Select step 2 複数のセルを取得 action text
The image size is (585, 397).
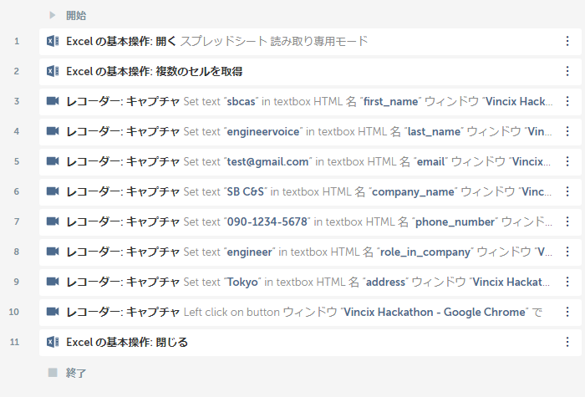tap(155, 71)
